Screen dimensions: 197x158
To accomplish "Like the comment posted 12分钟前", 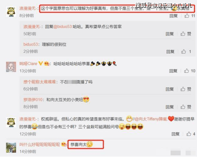I will point(189,134).
